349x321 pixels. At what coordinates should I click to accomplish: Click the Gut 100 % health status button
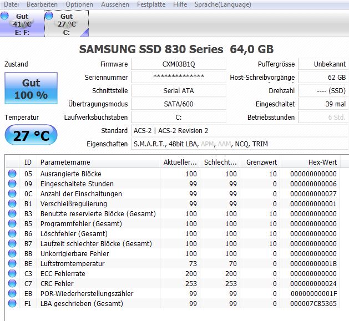coord(31,88)
